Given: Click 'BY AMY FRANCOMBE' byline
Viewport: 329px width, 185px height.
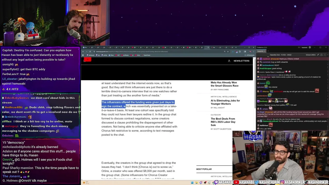Looking at the screenshot, I should (x=220, y=90).
